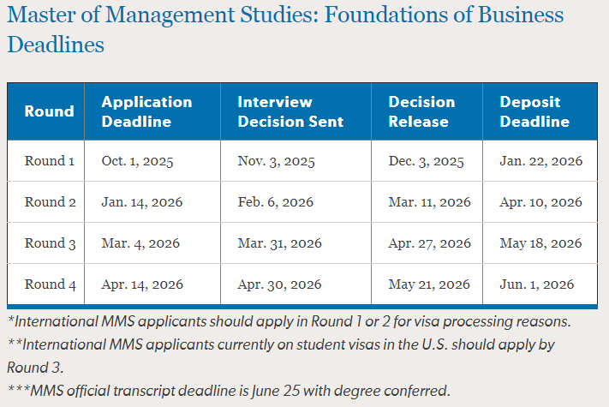Select the Decision Release column header
Viewport: 609px width, 407px height.
(421, 111)
